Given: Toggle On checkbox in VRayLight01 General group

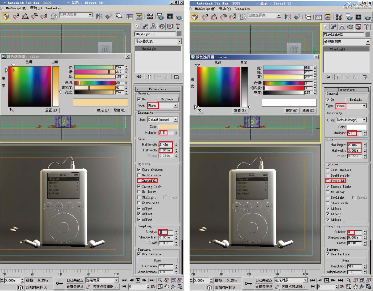Looking at the screenshot, I should [139, 99].
